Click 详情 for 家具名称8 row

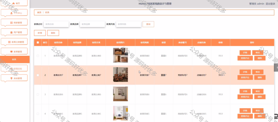[x=245, y=53]
